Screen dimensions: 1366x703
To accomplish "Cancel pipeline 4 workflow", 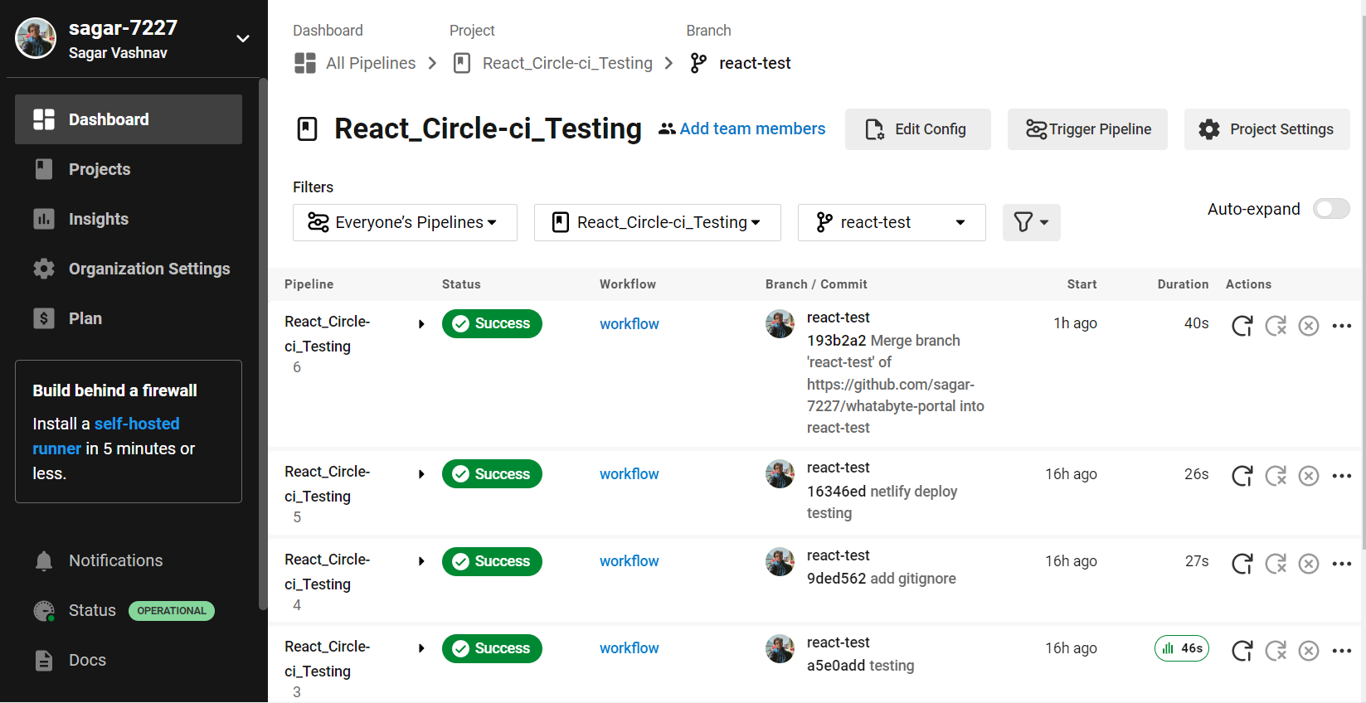I will [1309, 564].
